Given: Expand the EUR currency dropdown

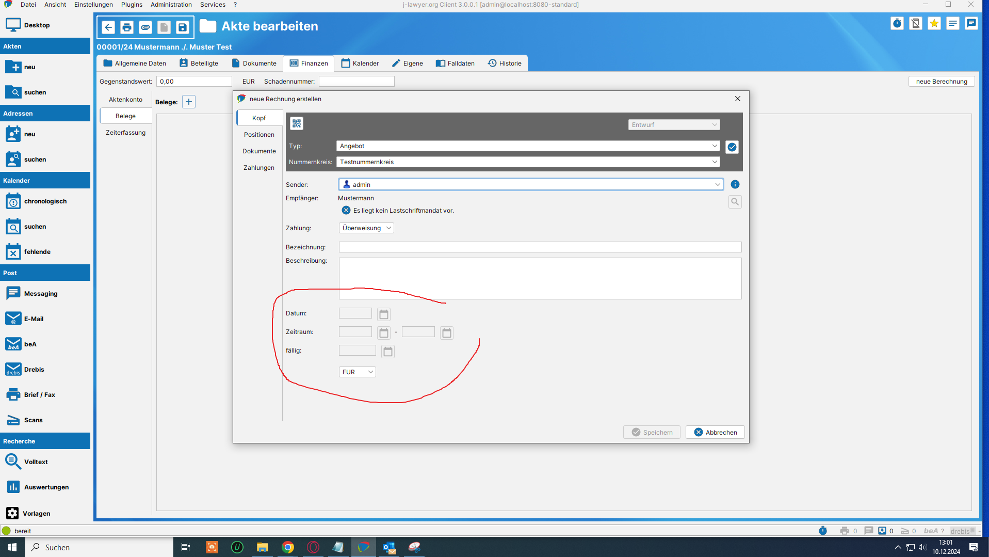Looking at the screenshot, I should pyautogui.click(x=357, y=372).
